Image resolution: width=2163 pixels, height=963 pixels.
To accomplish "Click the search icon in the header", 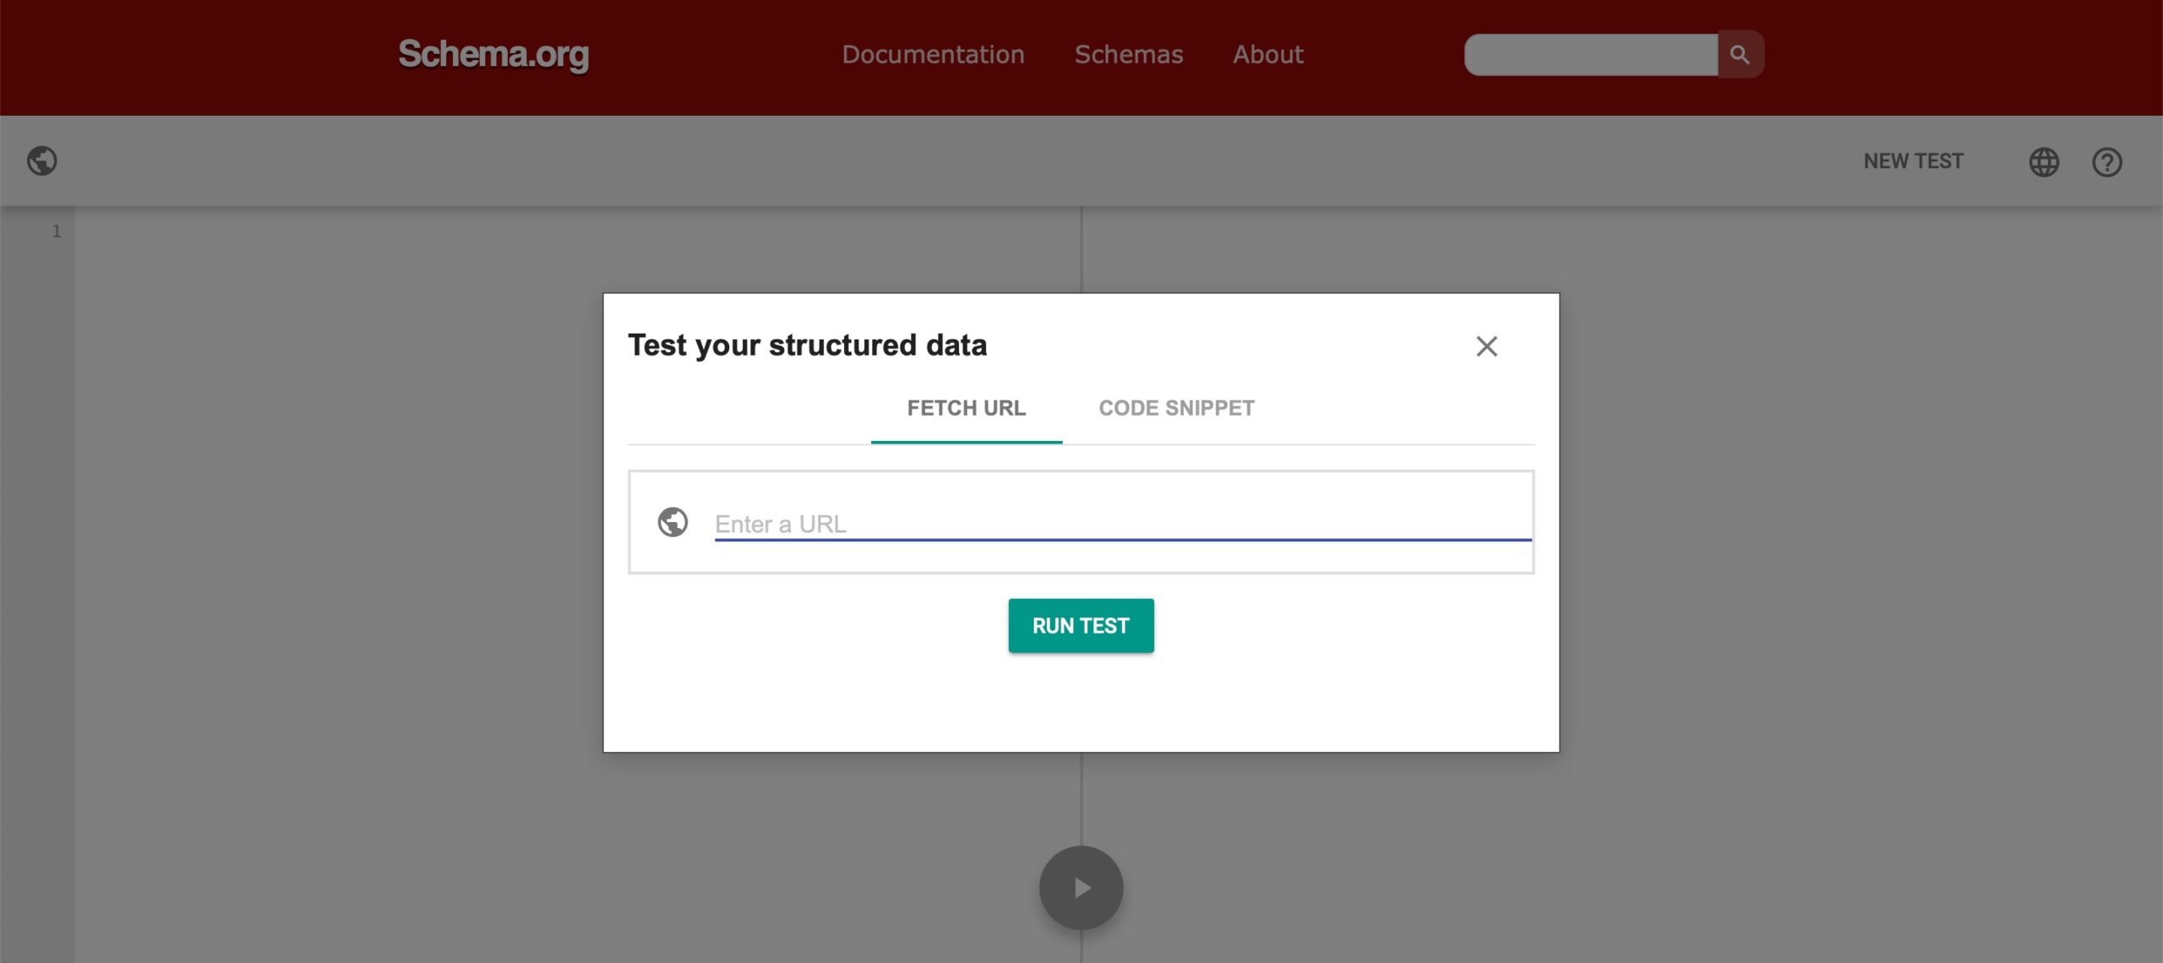I will click(x=1741, y=55).
